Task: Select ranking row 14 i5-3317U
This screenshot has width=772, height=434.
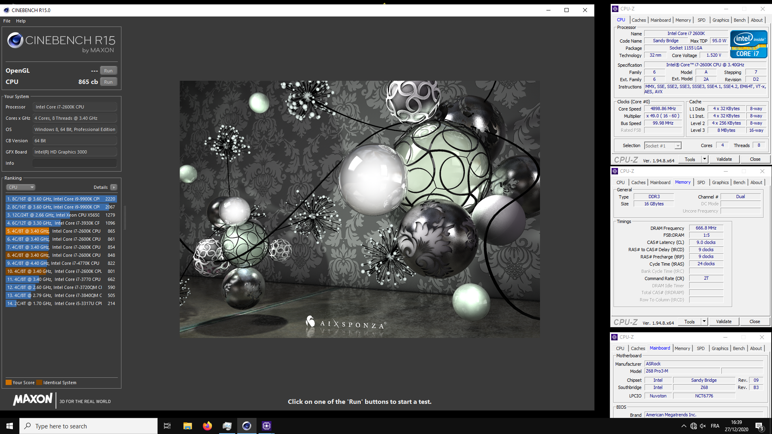Action: [61, 303]
